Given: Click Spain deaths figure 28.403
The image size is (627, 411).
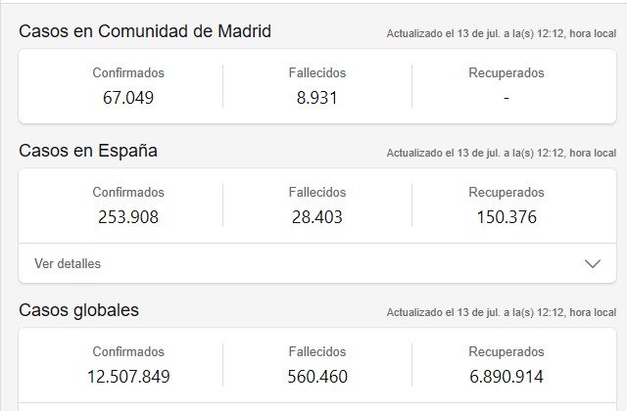Looking at the screenshot, I should pyautogui.click(x=317, y=216).
